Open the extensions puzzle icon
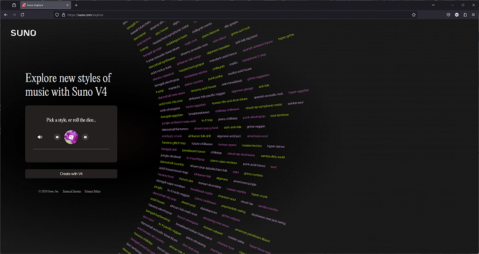 [x=465, y=15]
